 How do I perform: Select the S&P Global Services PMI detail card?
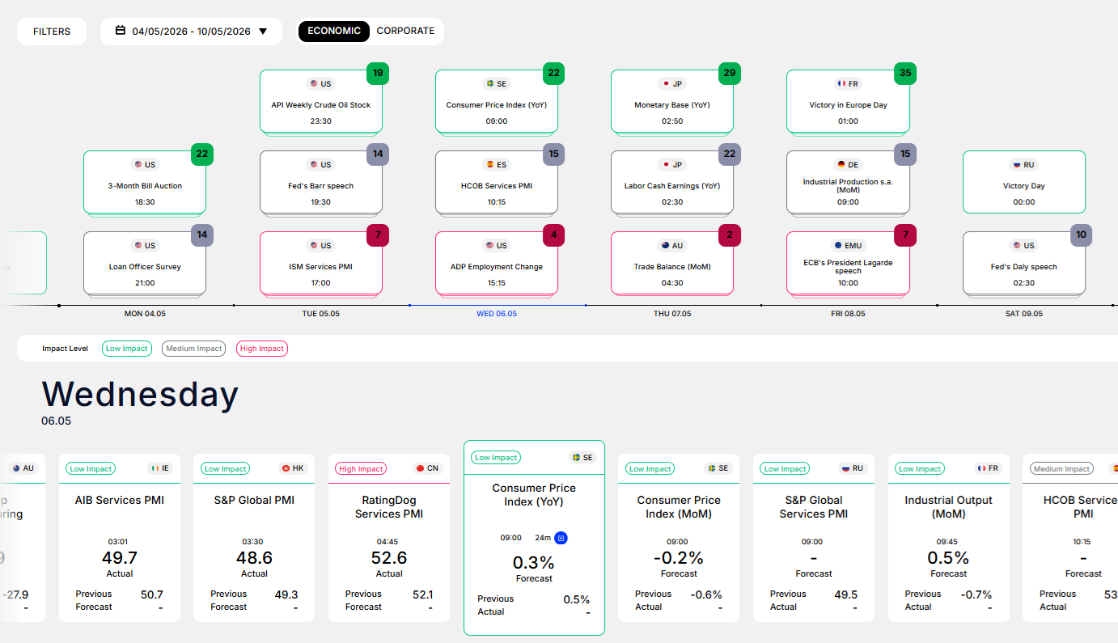click(x=814, y=538)
